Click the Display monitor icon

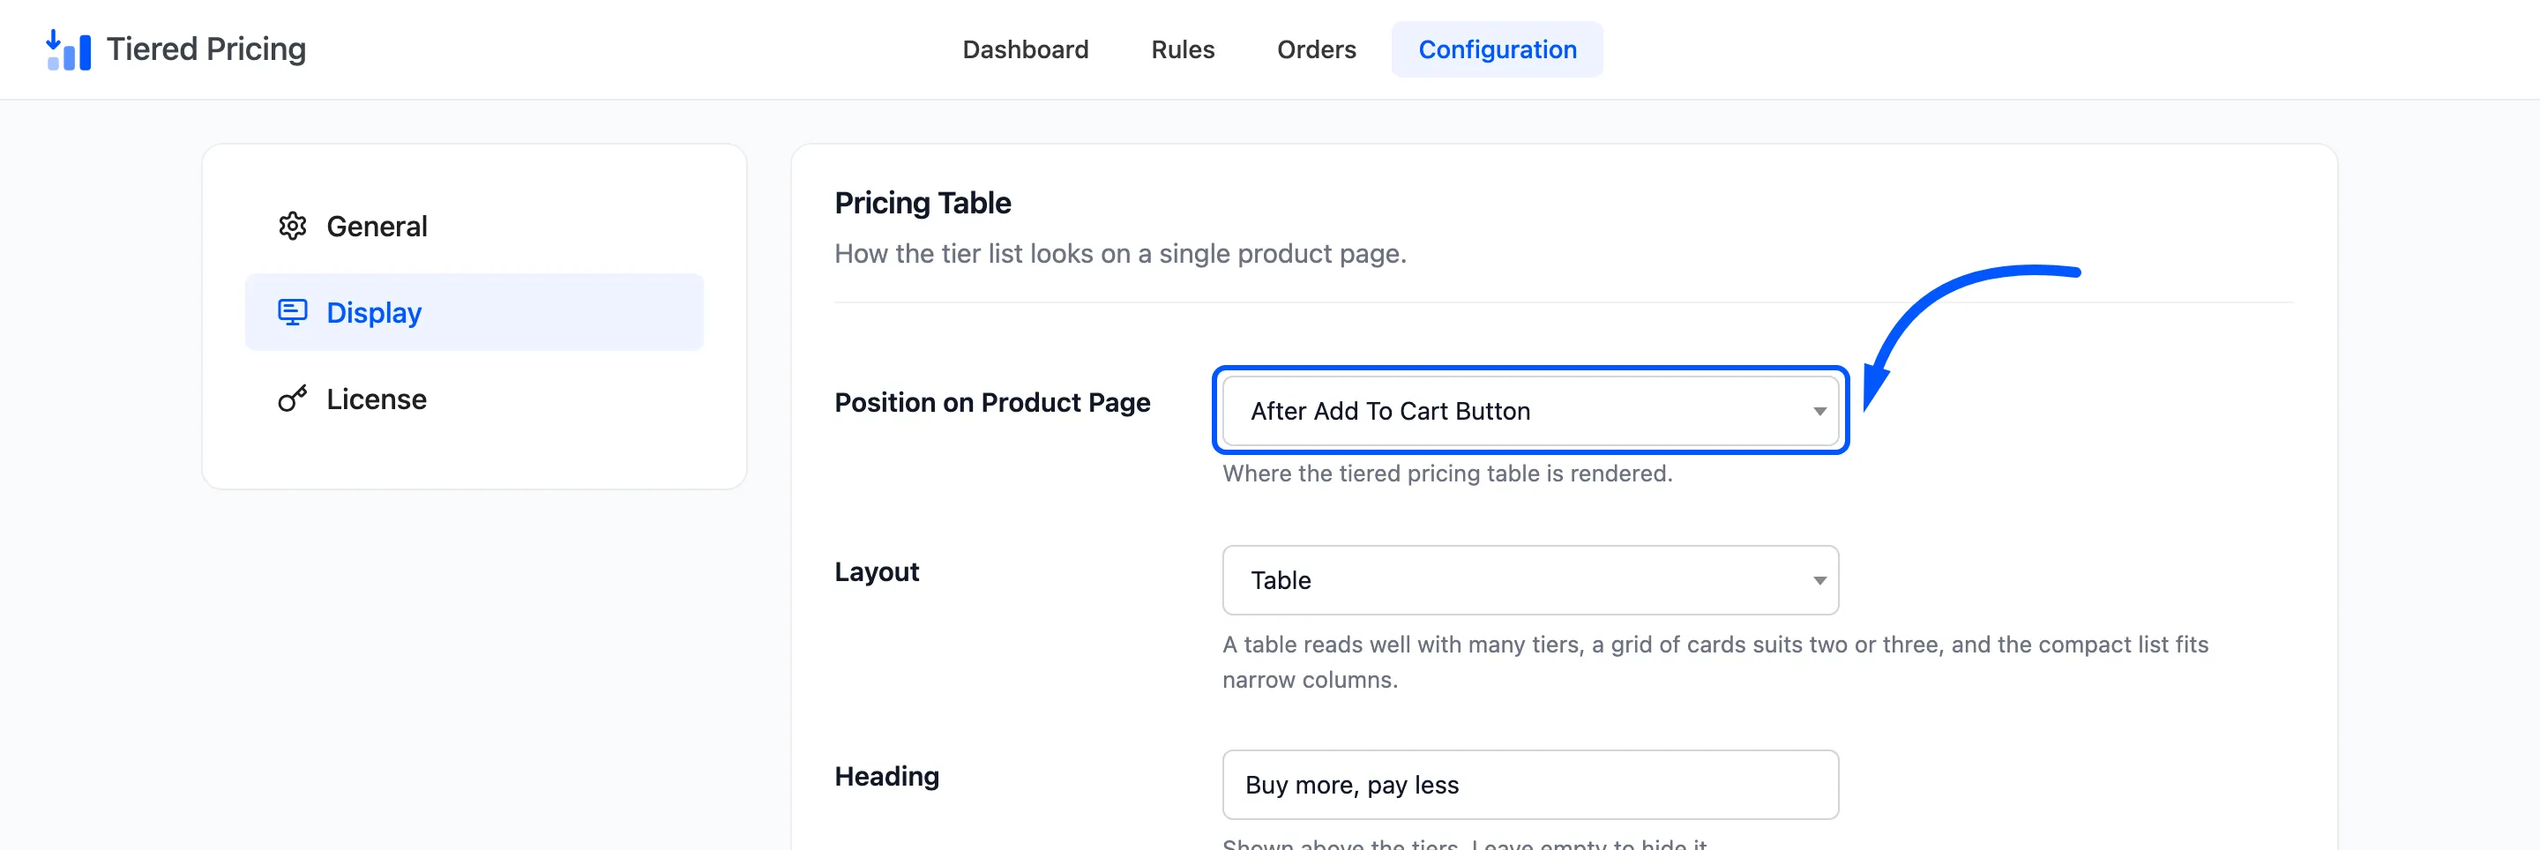pyautogui.click(x=292, y=313)
